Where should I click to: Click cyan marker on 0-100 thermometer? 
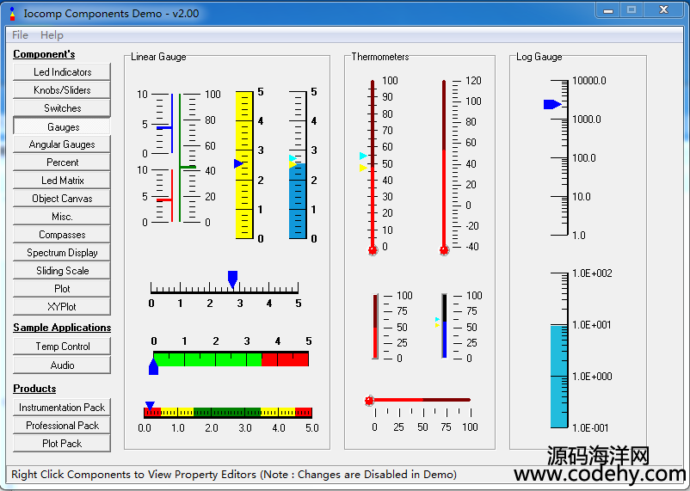(x=363, y=156)
